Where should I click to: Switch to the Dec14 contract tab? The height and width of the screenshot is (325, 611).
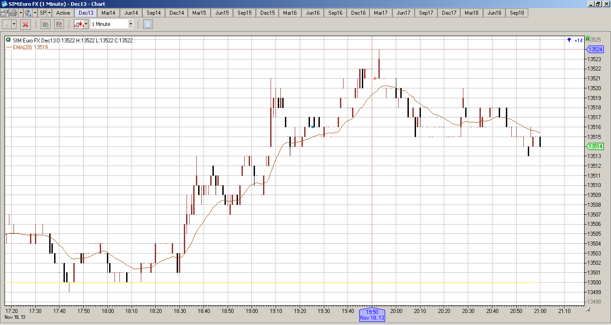point(177,13)
